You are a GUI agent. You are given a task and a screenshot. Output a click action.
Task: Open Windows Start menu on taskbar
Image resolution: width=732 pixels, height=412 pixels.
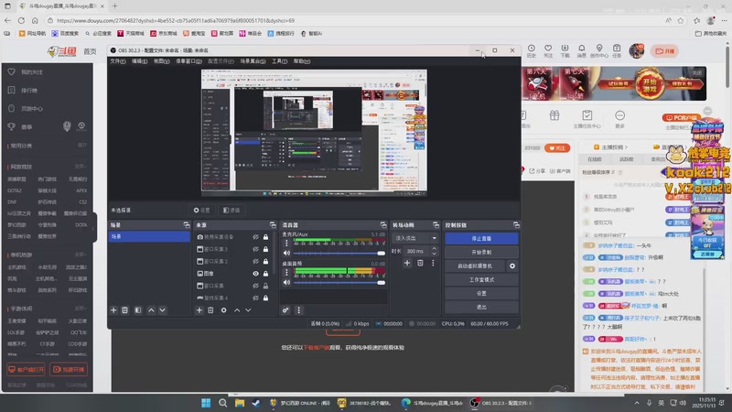click(206, 403)
